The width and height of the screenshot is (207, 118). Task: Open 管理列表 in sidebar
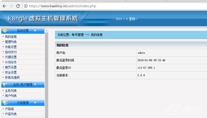coord(11,42)
